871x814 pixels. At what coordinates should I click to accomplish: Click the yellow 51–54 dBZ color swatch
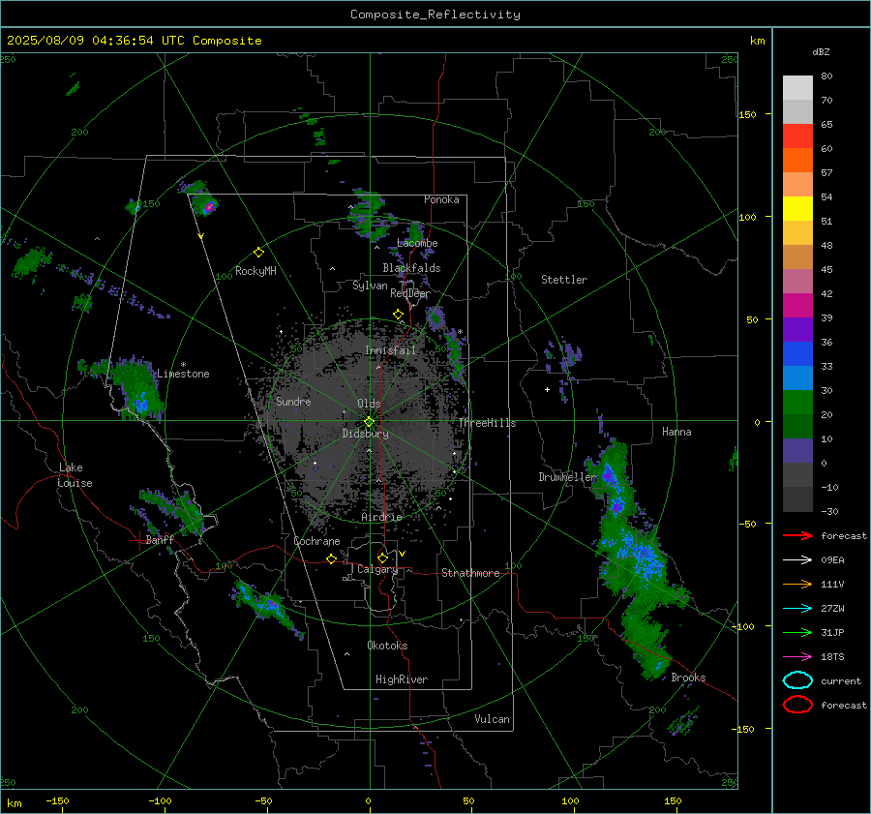[x=797, y=208]
